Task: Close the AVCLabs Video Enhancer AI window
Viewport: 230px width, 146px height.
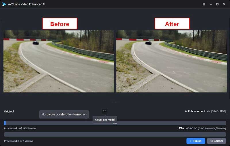Action: pos(224,4)
